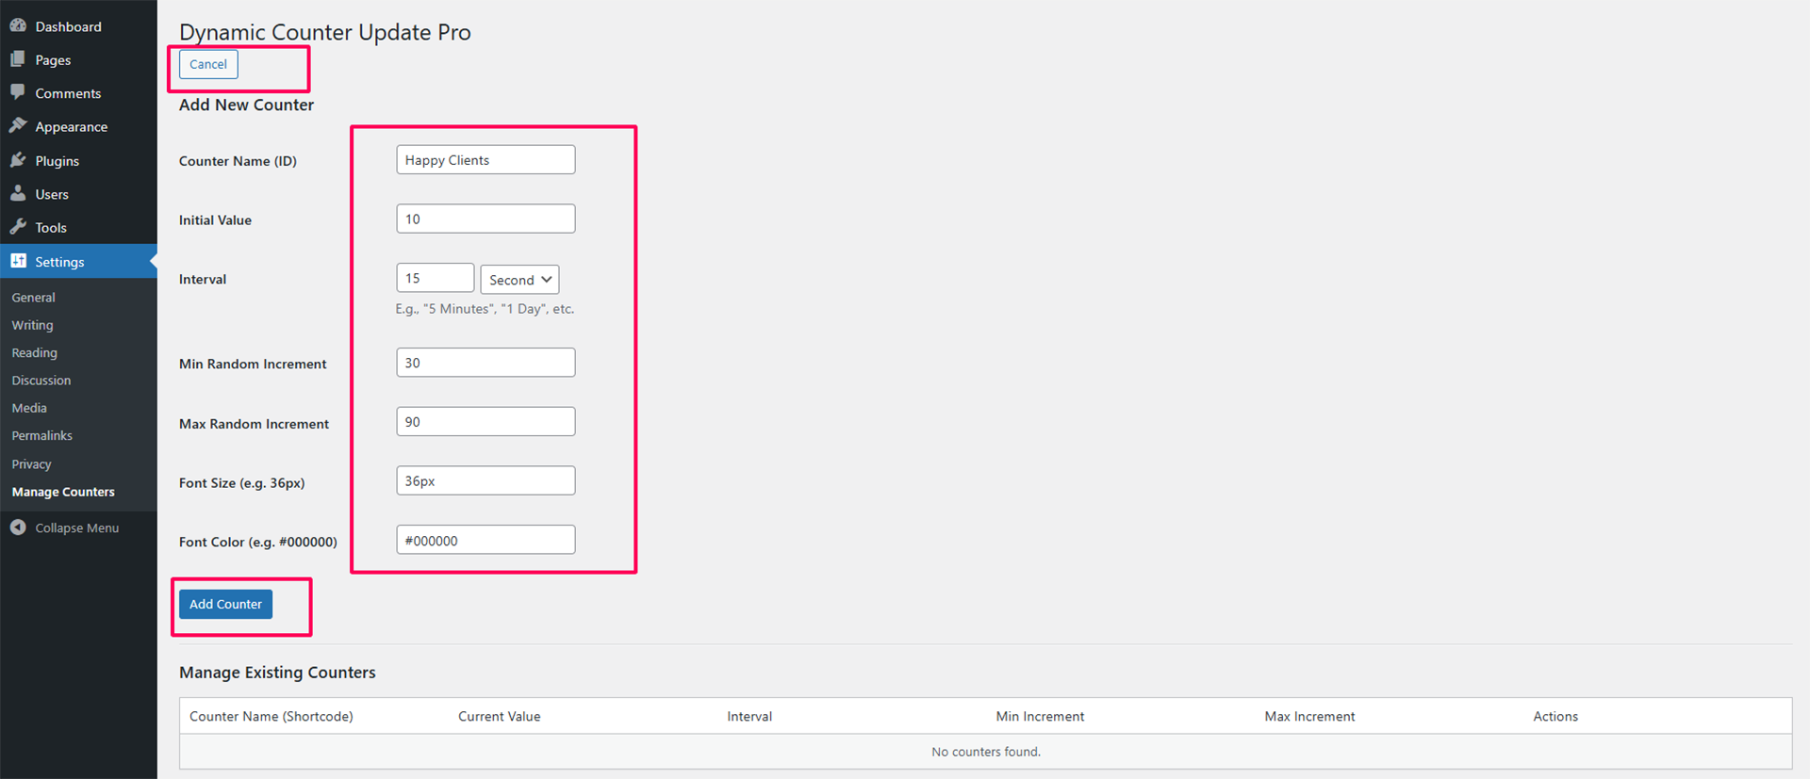The width and height of the screenshot is (1810, 779).
Task: Click the Collapse Menu arrow icon
Action: [x=18, y=527]
